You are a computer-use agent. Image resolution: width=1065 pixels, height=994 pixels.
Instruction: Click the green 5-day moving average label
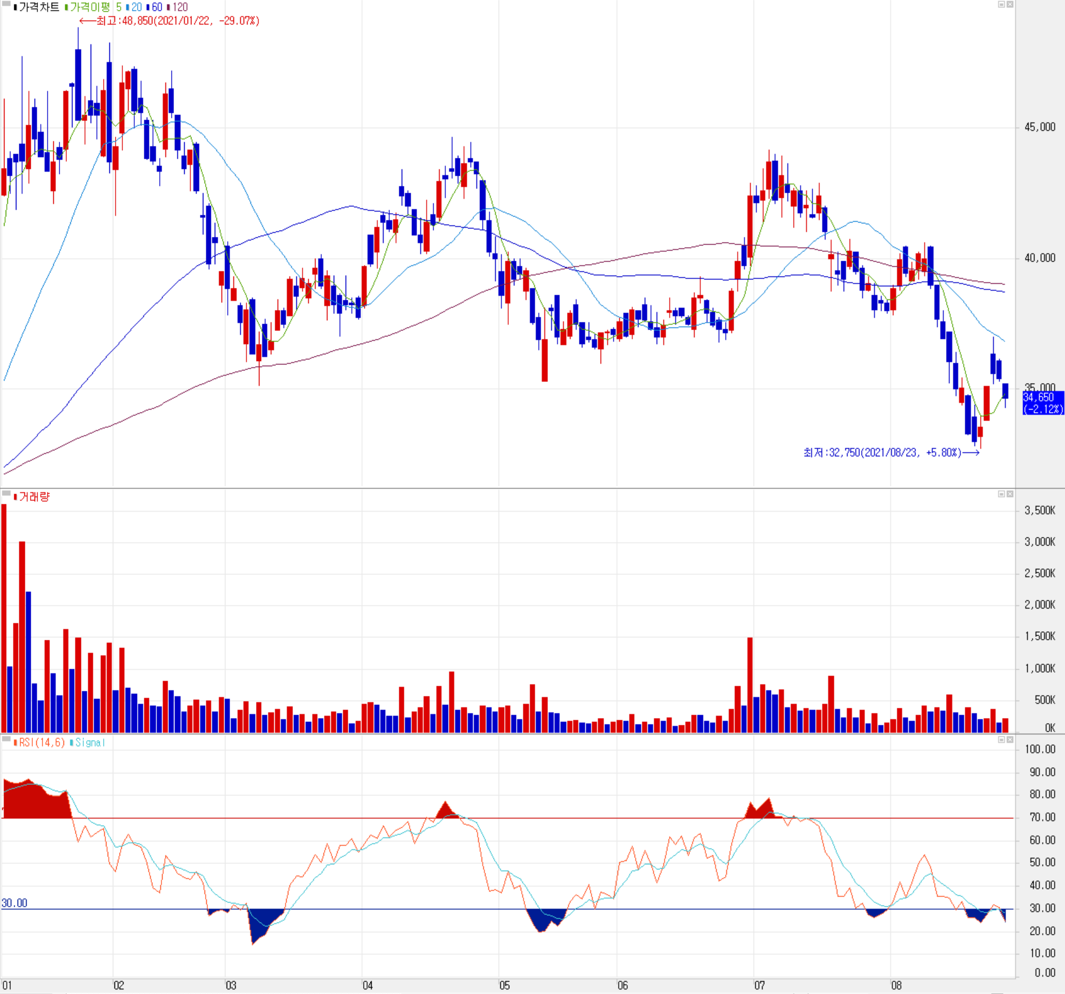tap(119, 7)
